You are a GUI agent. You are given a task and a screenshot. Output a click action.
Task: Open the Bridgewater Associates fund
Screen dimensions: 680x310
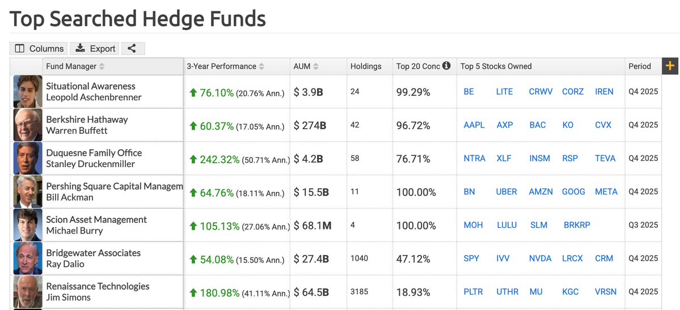tap(93, 253)
